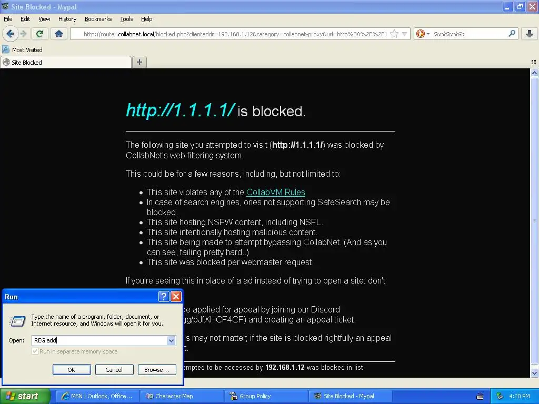Viewport: 539px width, 404px height.
Task: Open the DuckDuckGo search engine selector
Action: point(423,34)
